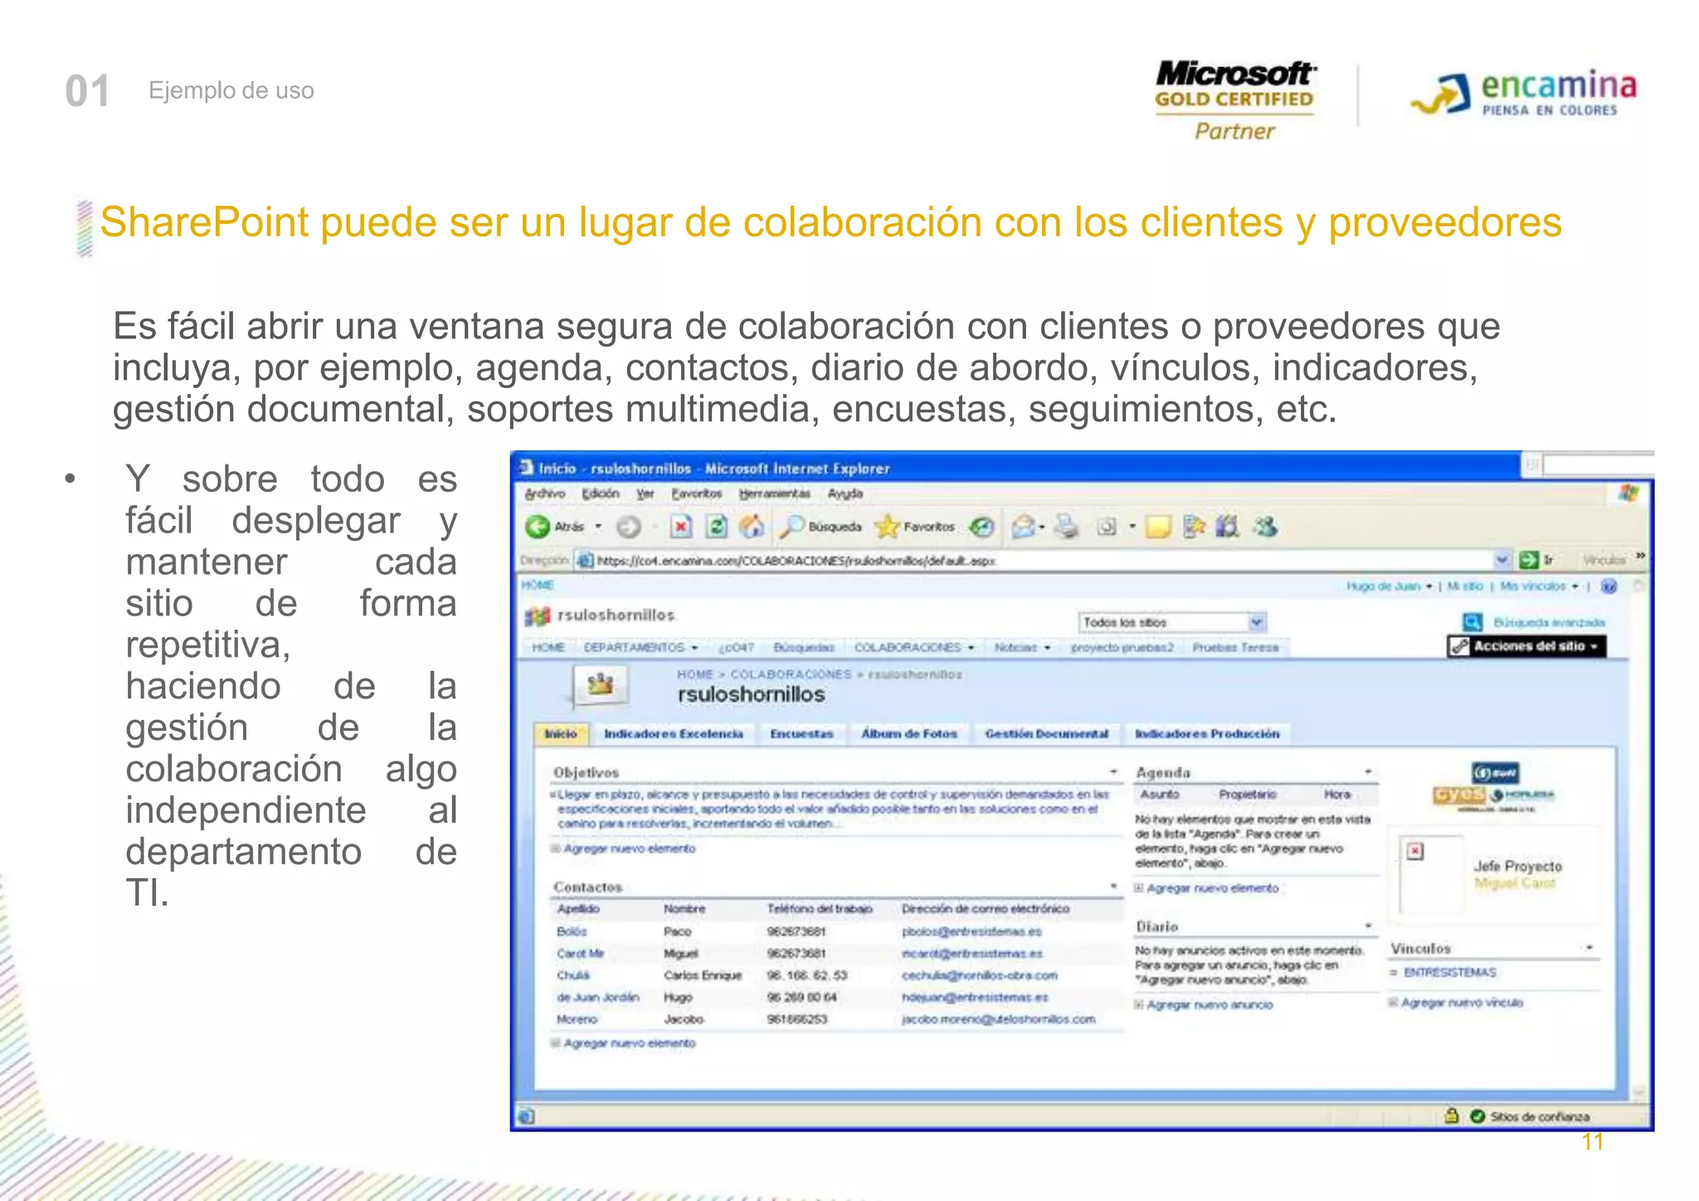The height and width of the screenshot is (1201, 1699).
Task: Open Contactos web part menu arrow
Action: point(1113,886)
